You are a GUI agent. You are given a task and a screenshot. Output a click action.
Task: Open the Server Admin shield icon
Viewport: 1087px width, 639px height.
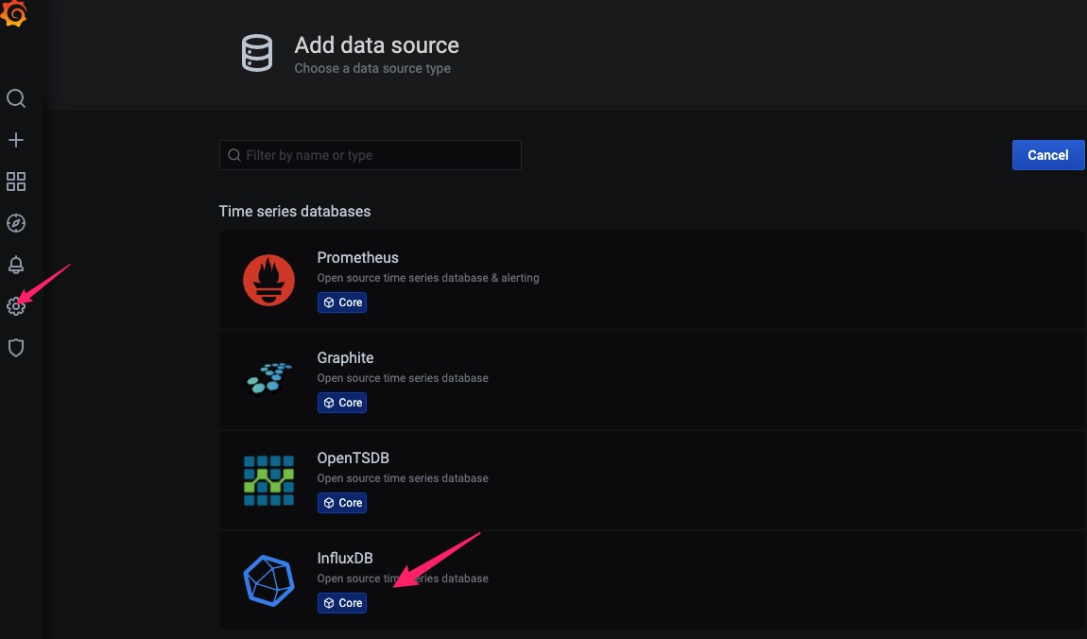16,348
